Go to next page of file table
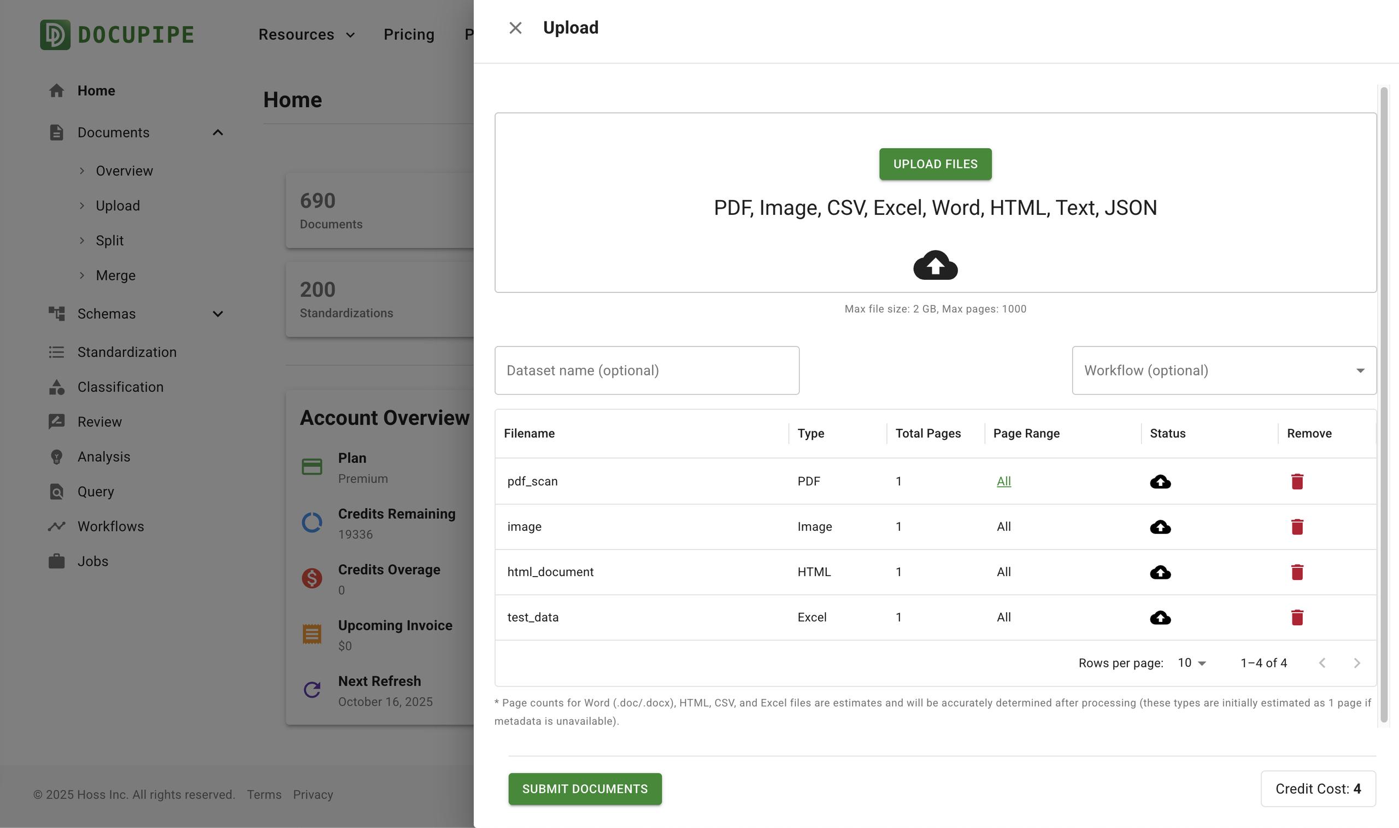Image resolution: width=1399 pixels, height=828 pixels. tap(1356, 663)
